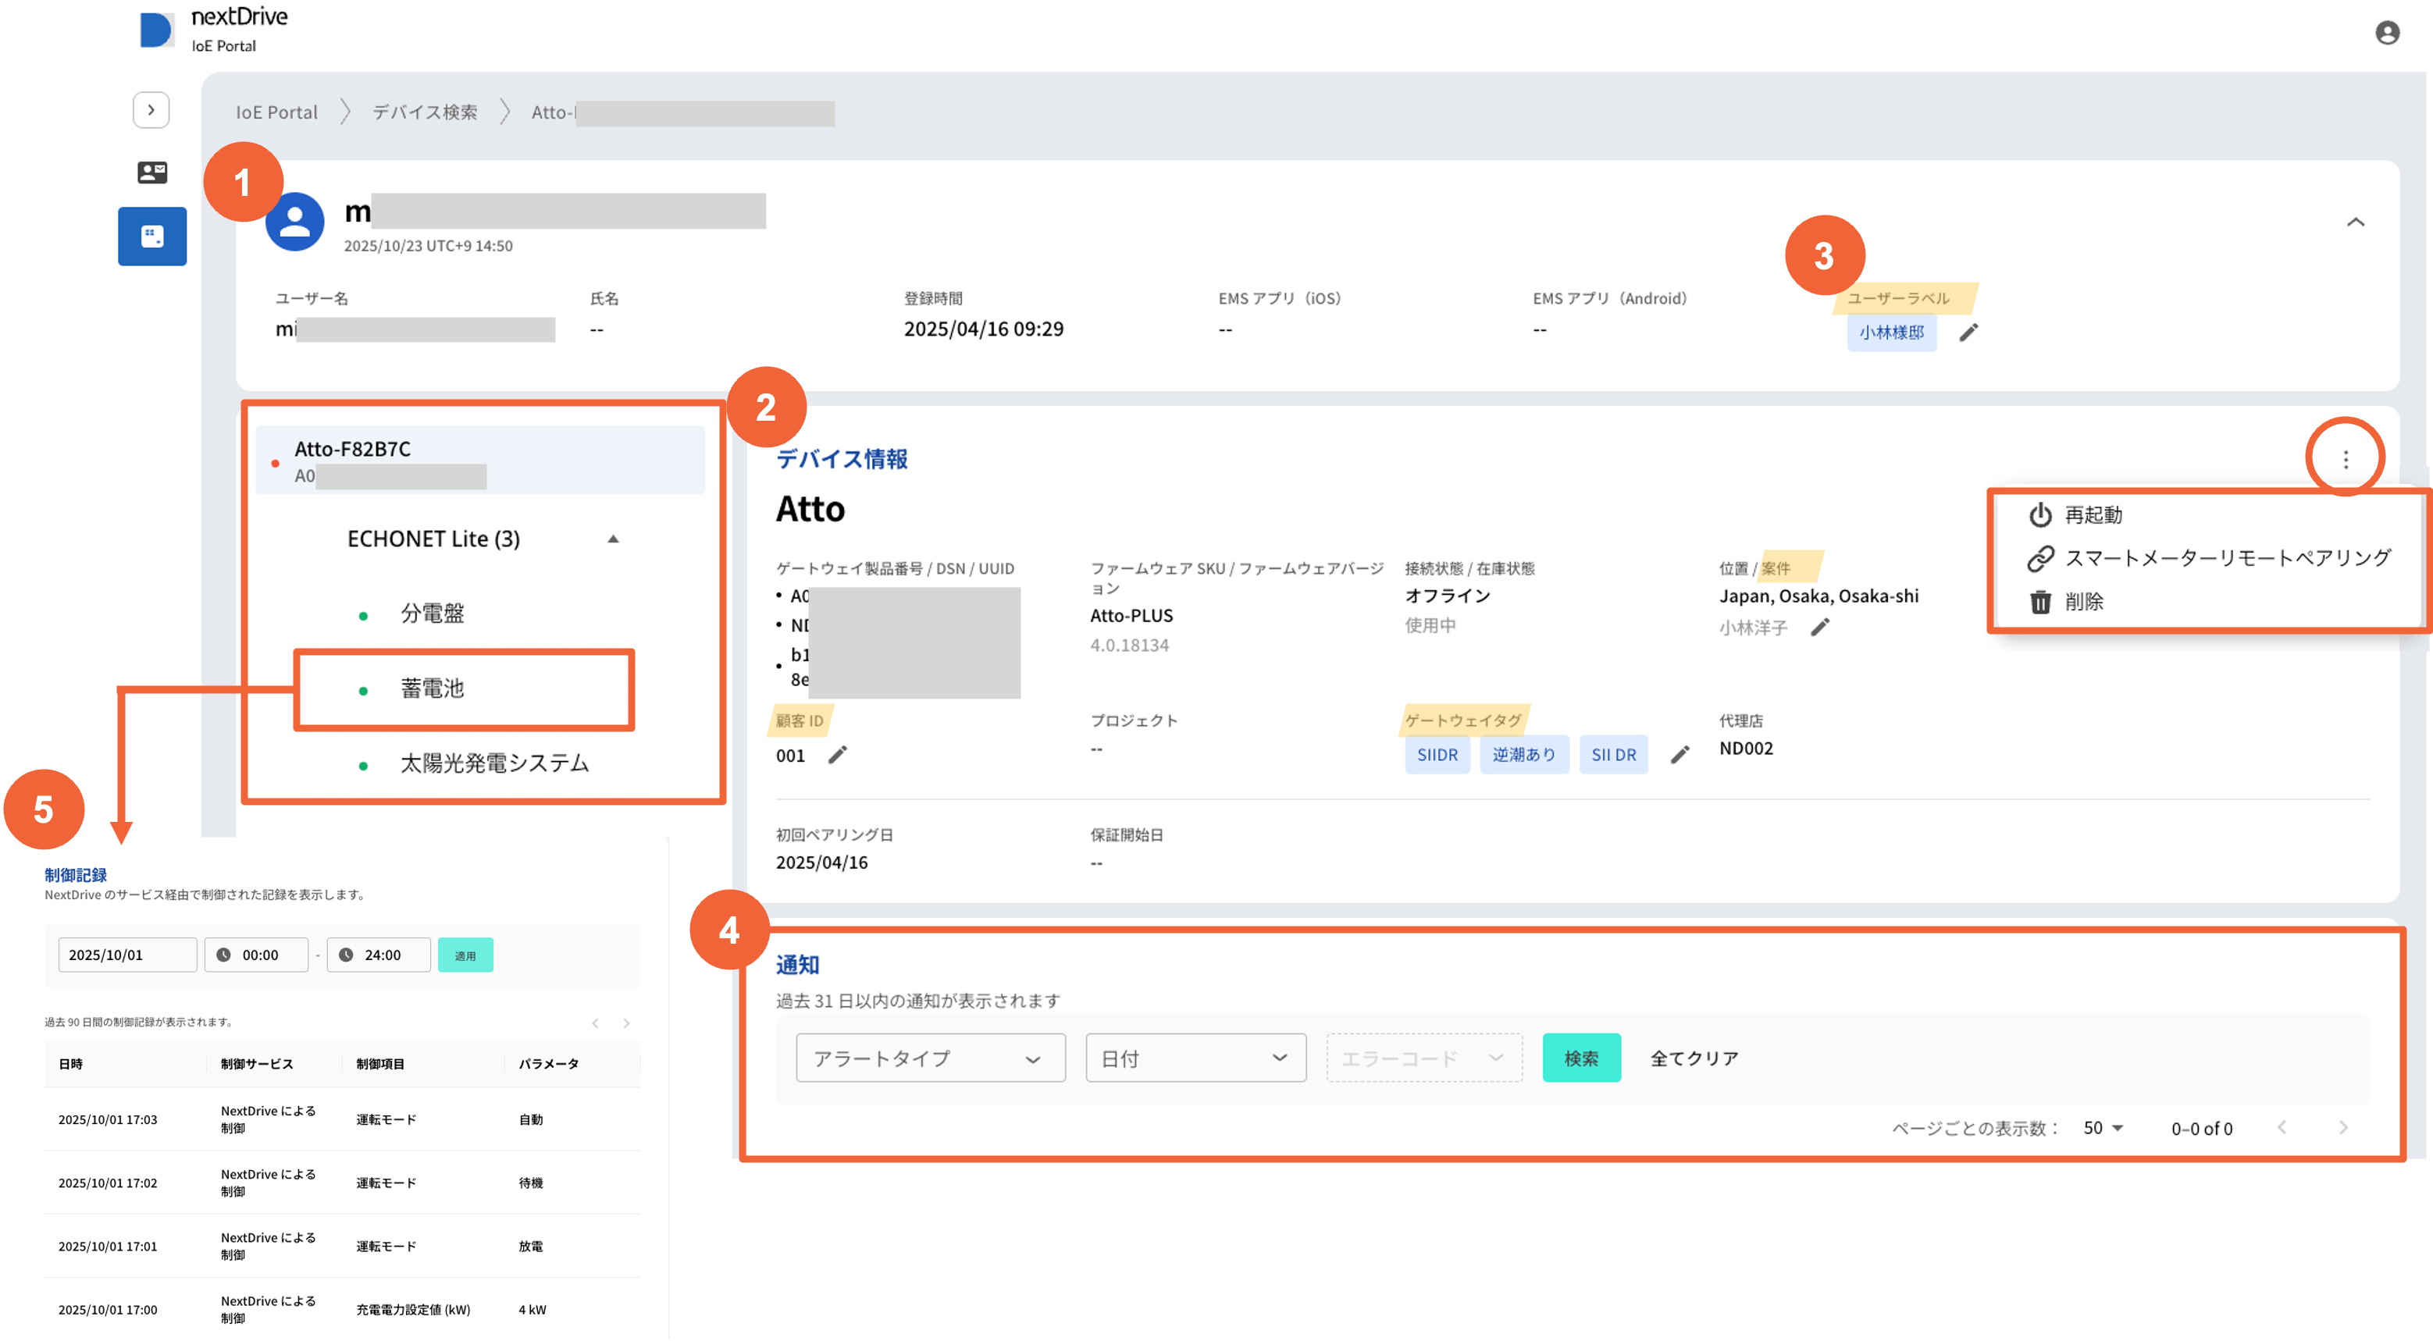Click the 小林様邸 user label tag
The height and width of the screenshot is (1341, 2433).
[1891, 333]
